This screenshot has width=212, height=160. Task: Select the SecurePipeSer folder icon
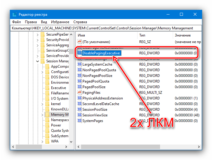42,34
